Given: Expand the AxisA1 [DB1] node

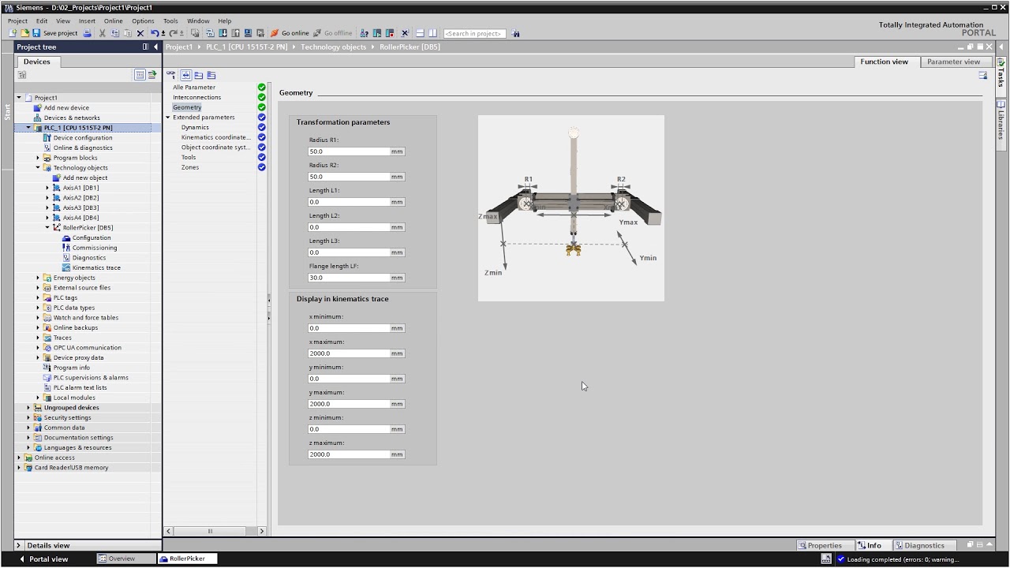Looking at the screenshot, I should (47, 188).
